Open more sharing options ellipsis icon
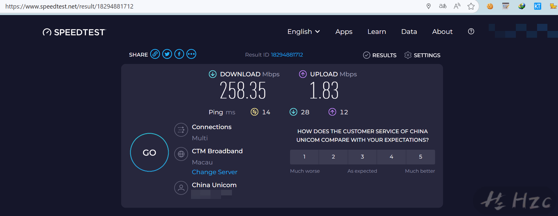The width and height of the screenshot is (558, 216). pos(191,54)
